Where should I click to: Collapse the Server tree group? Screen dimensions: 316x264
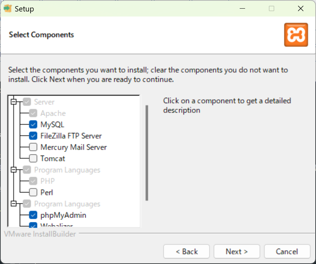(x=14, y=102)
